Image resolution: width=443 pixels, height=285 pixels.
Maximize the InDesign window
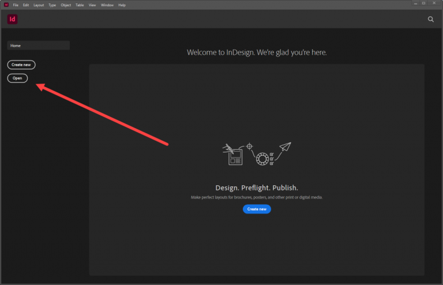(x=423, y=3)
